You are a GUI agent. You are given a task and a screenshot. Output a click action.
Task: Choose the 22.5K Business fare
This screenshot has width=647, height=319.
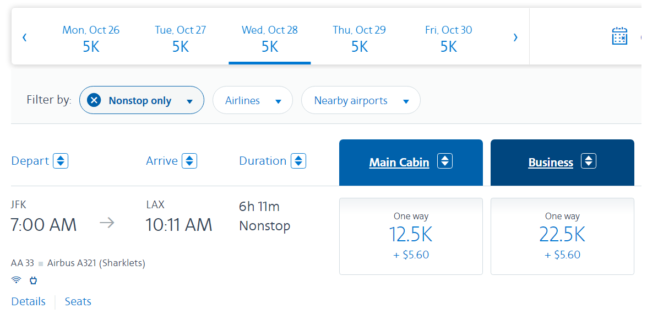tap(562, 236)
